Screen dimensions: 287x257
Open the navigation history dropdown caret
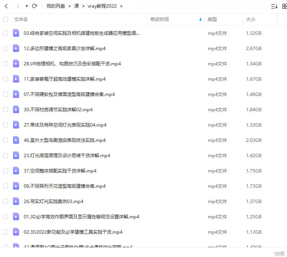pyautogui.click(x=26, y=6)
